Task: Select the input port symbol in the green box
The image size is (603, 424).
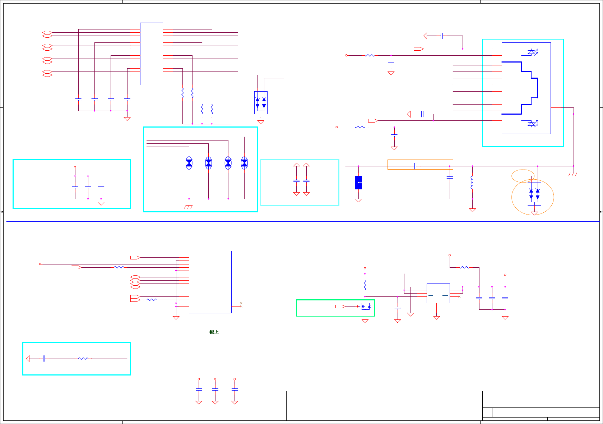Action: click(x=340, y=307)
